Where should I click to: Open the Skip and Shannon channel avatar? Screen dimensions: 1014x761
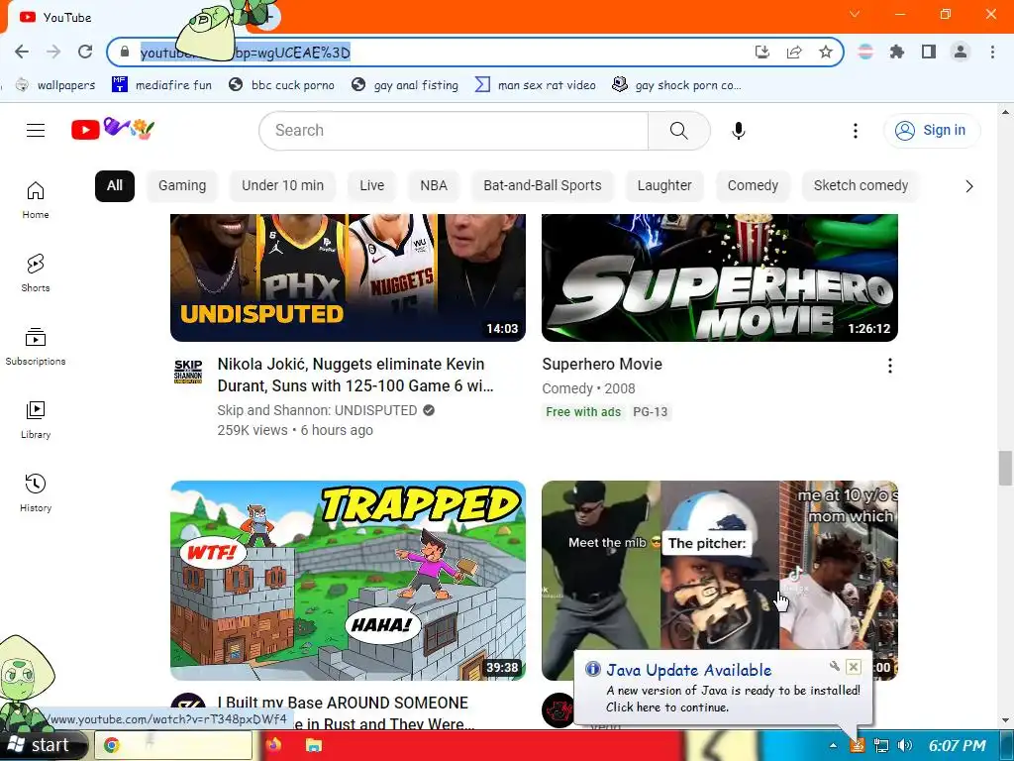click(188, 371)
